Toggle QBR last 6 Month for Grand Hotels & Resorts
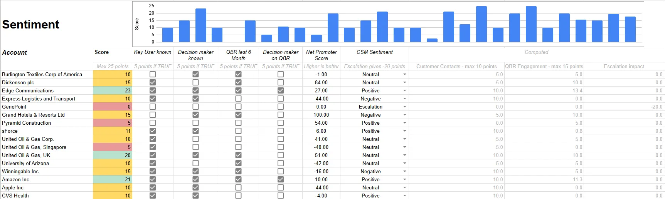This screenshot has width=665, height=199. [x=238, y=115]
